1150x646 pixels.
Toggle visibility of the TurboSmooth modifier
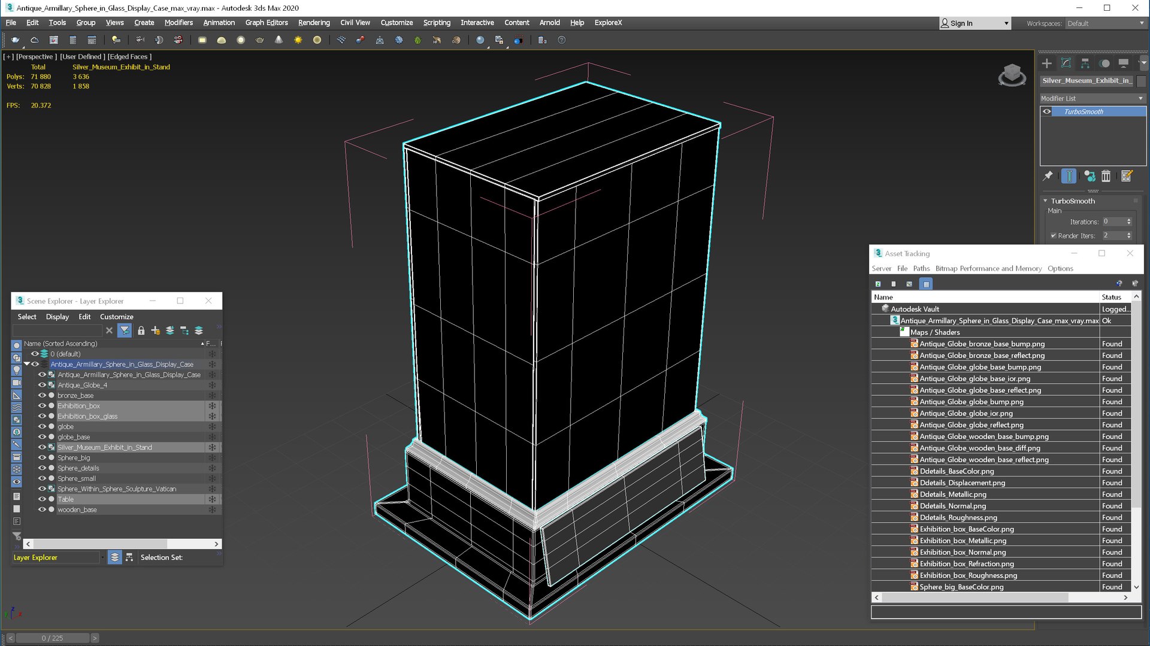(x=1047, y=112)
